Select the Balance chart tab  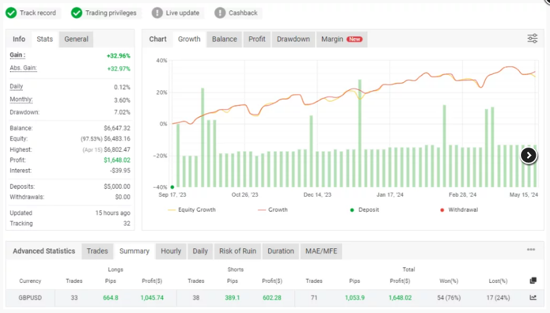[x=224, y=39]
